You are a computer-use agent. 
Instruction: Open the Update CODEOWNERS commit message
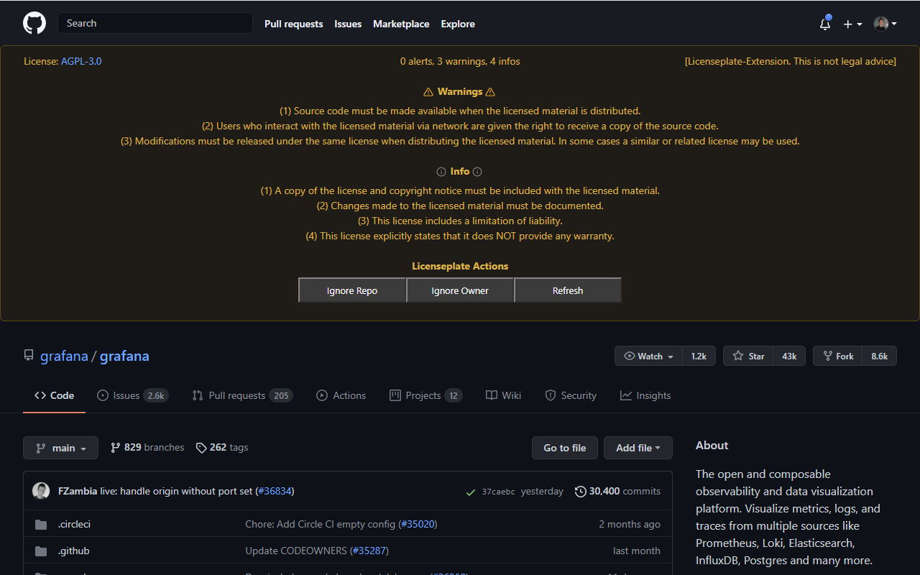pos(296,551)
